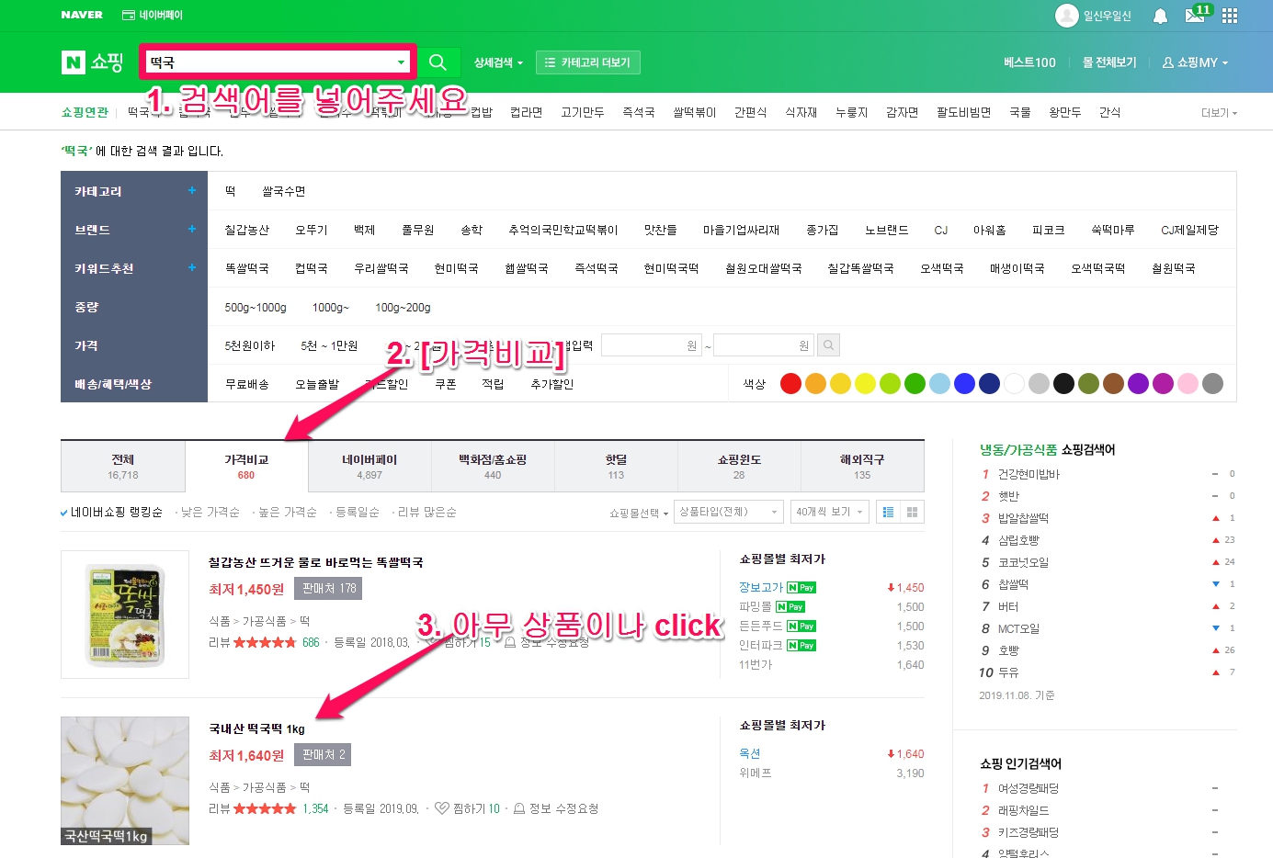Switch to list view icon
Screen dimensions: 1273x858
(888, 512)
